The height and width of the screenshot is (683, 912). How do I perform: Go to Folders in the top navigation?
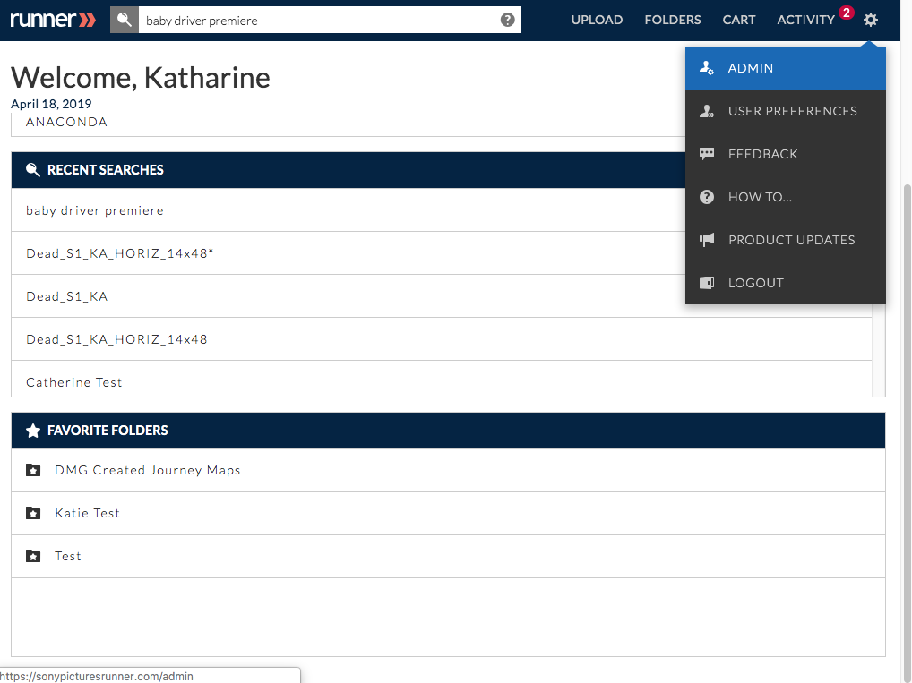673,20
